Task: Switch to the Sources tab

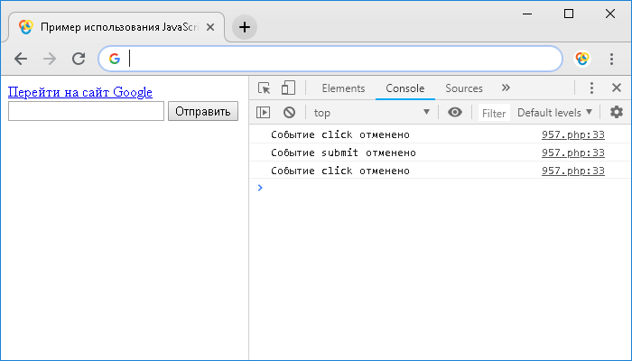Action: pos(464,88)
